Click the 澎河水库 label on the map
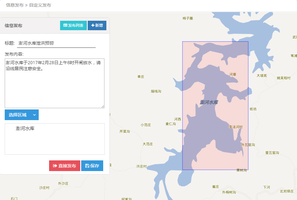The image size is (297, 200). coord(209,102)
